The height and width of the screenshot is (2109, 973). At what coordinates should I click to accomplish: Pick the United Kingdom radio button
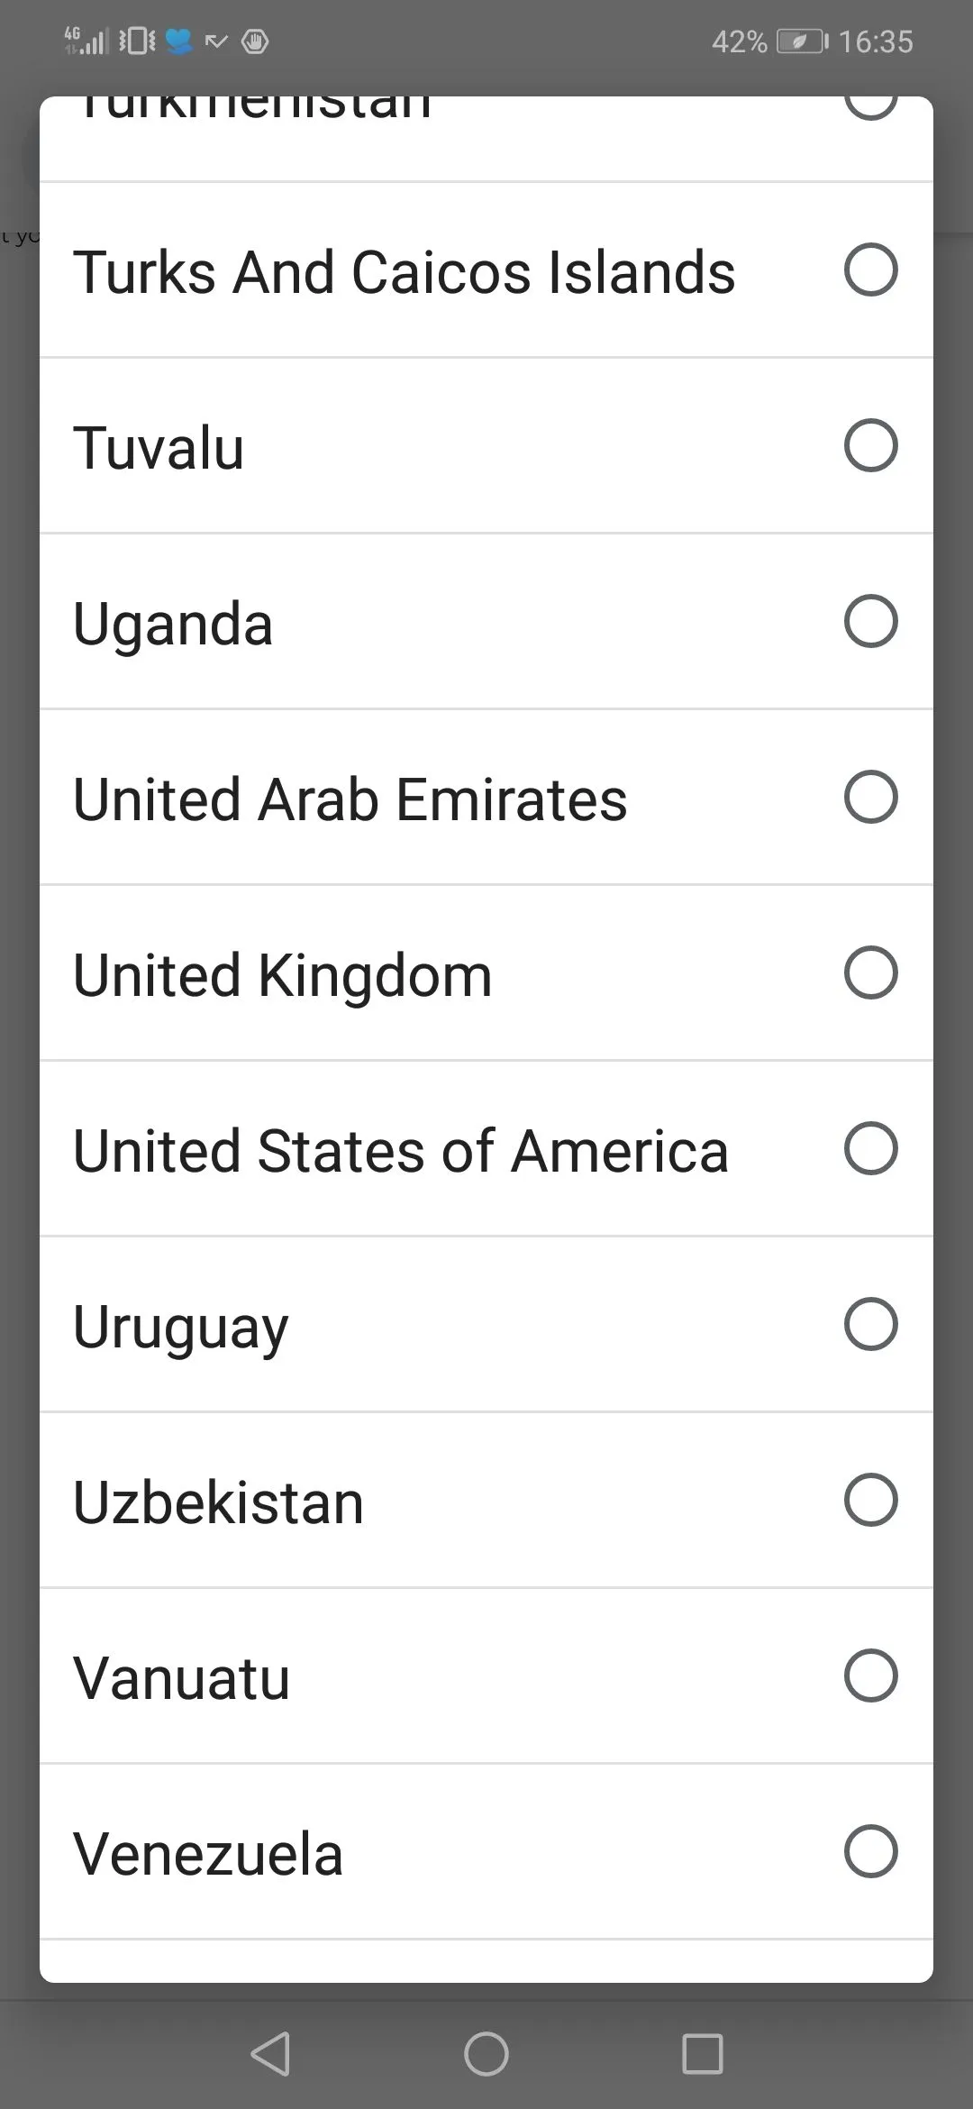870,972
